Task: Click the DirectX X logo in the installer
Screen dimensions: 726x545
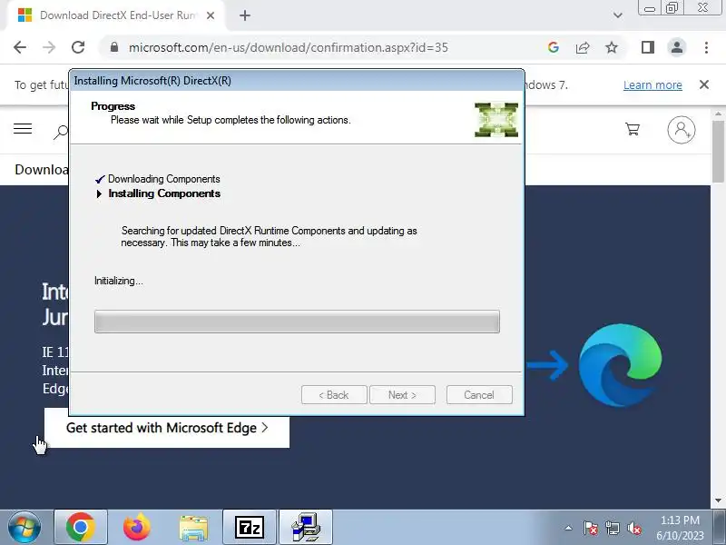Action: click(496, 120)
